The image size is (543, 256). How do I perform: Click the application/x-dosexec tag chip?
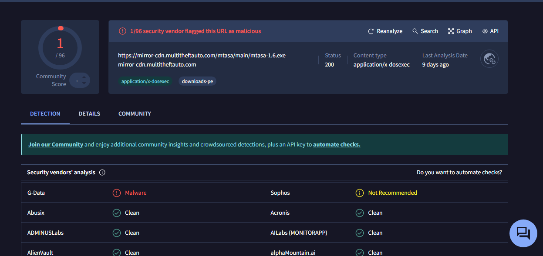145,81
